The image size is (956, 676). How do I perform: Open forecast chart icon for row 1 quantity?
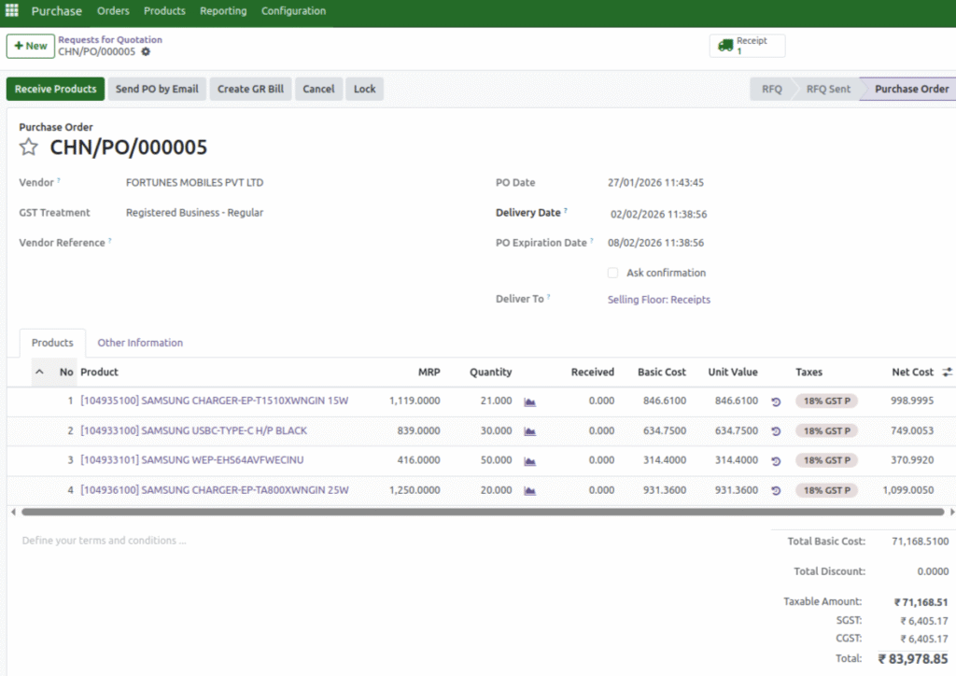tap(530, 401)
